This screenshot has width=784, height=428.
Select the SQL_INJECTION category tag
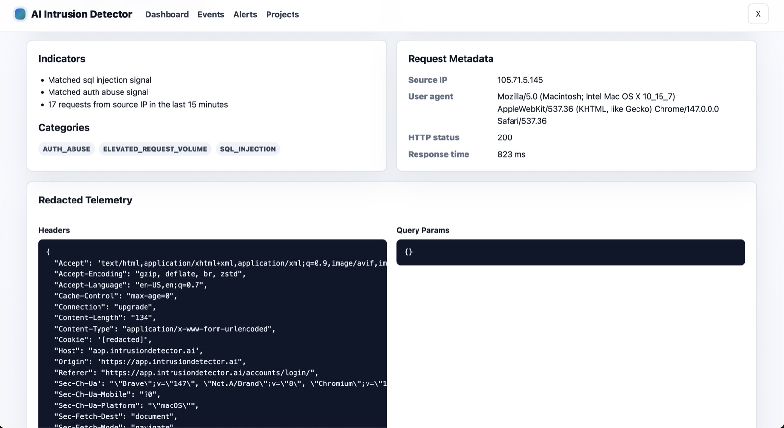point(248,149)
